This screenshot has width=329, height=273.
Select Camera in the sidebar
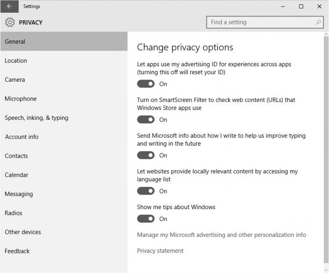[x=15, y=80]
